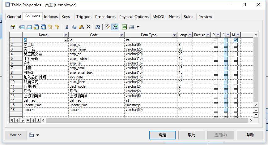Click the Insert a Row toolbar icon
268x145 pixels.
pyautogui.click(x=22, y=27)
